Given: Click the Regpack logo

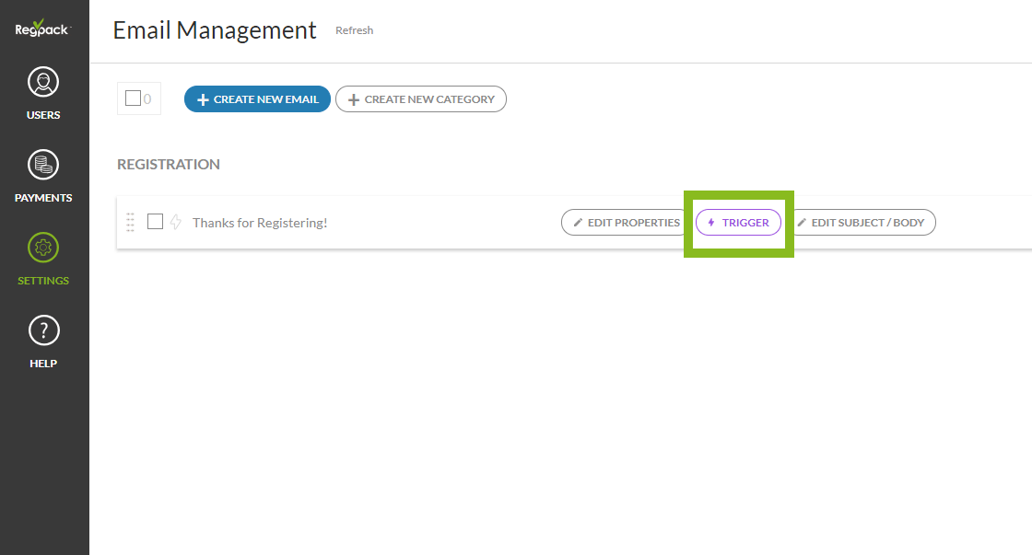Looking at the screenshot, I should (x=43, y=29).
